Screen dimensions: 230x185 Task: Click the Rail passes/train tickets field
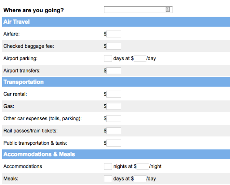click(114, 131)
